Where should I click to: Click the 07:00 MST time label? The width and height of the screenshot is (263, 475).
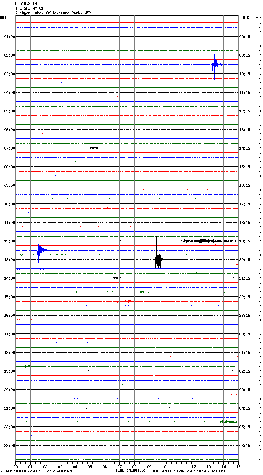tap(9, 148)
